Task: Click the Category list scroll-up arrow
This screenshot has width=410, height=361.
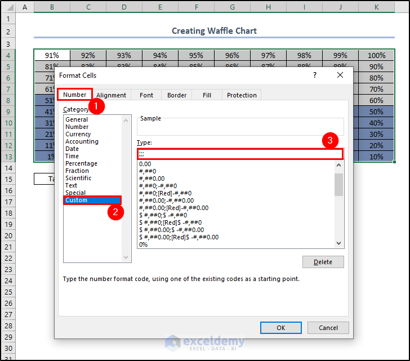Action: click(126, 121)
